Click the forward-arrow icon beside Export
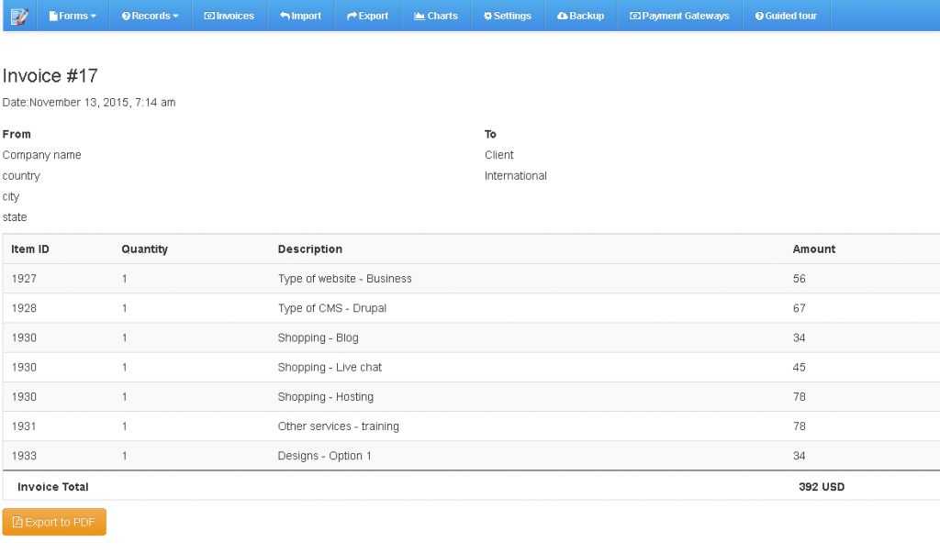Screen dimensions: 940x553 (x=352, y=15)
